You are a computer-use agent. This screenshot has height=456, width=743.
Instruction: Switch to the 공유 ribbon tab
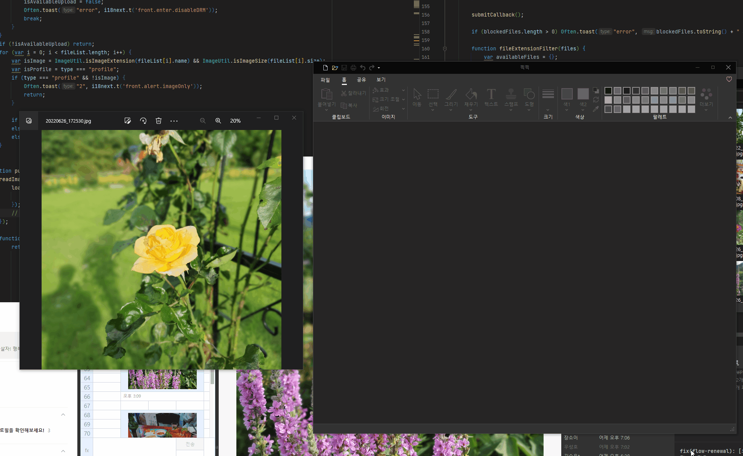361,80
